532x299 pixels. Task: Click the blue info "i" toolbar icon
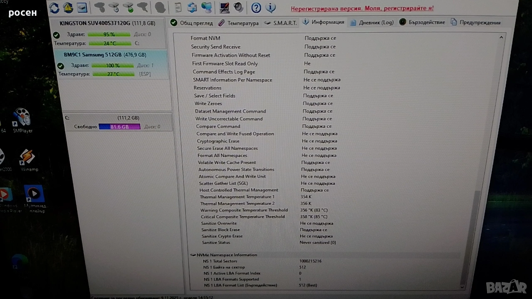pyautogui.click(x=270, y=7)
